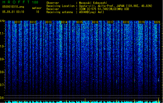Click the 0.8 frequency axis label

pos(2,72)
